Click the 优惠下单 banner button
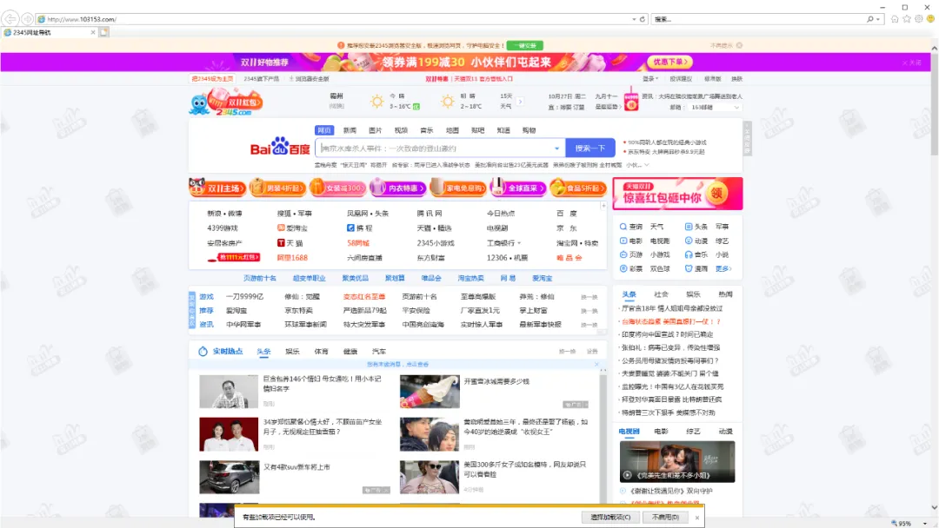This screenshot has height=528, width=939. tap(669, 62)
